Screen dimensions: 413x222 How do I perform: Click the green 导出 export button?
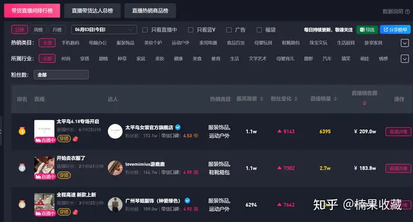[x=367, y=29]
